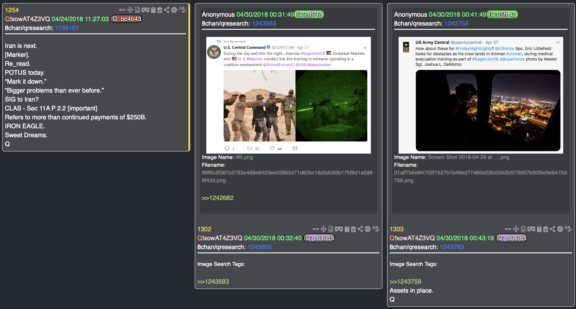Click image file icon on post 1303
This screenshot has height=309, width=576.
pyautogui.click(x=523, y=229)
